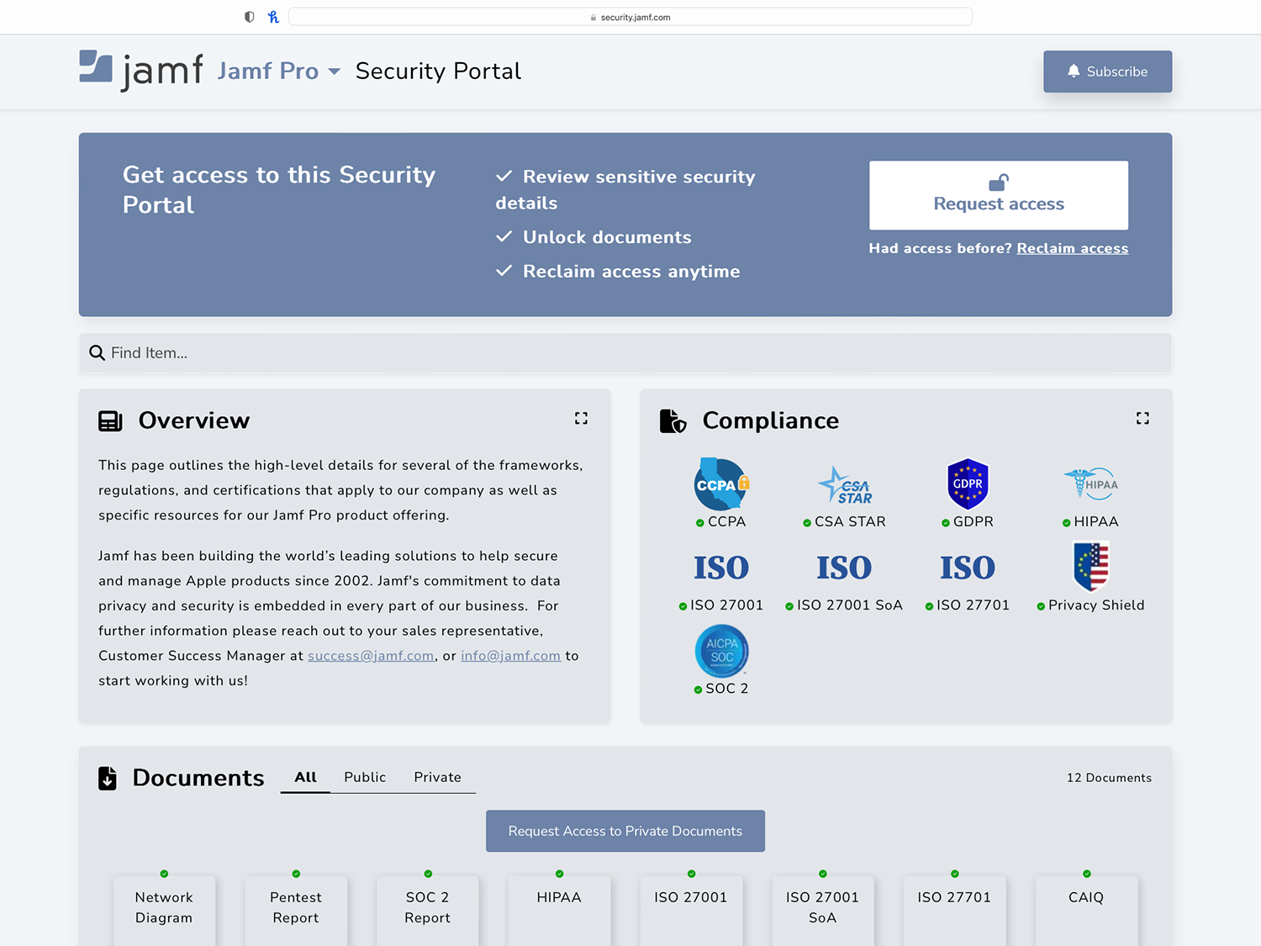Click the Subscribe bell button
This screenshot has height=946, width=1261.
pyautogui.click(x=1107, y=71)
